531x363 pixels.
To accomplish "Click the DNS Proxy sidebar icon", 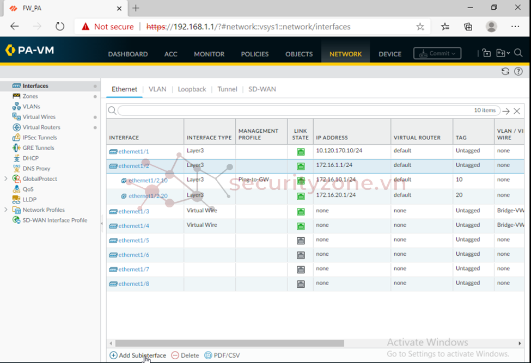I will 16,169.
